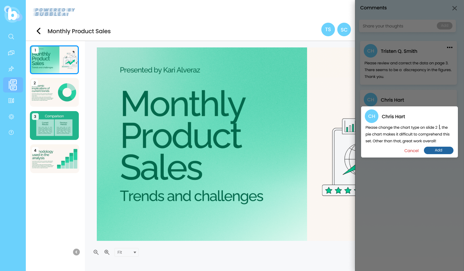Viewport: 464px width, 271px height.
Task: Click the zoom out magnifier icon
Action: (x=96, y=252)
